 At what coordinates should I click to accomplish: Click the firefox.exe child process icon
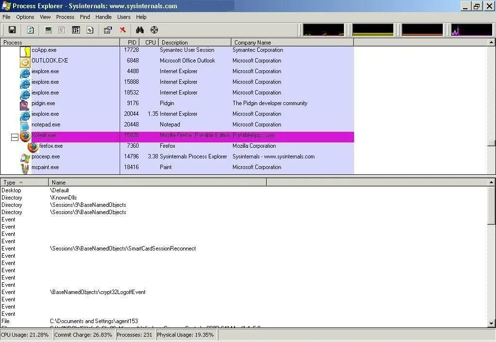(x=32, y=147)
